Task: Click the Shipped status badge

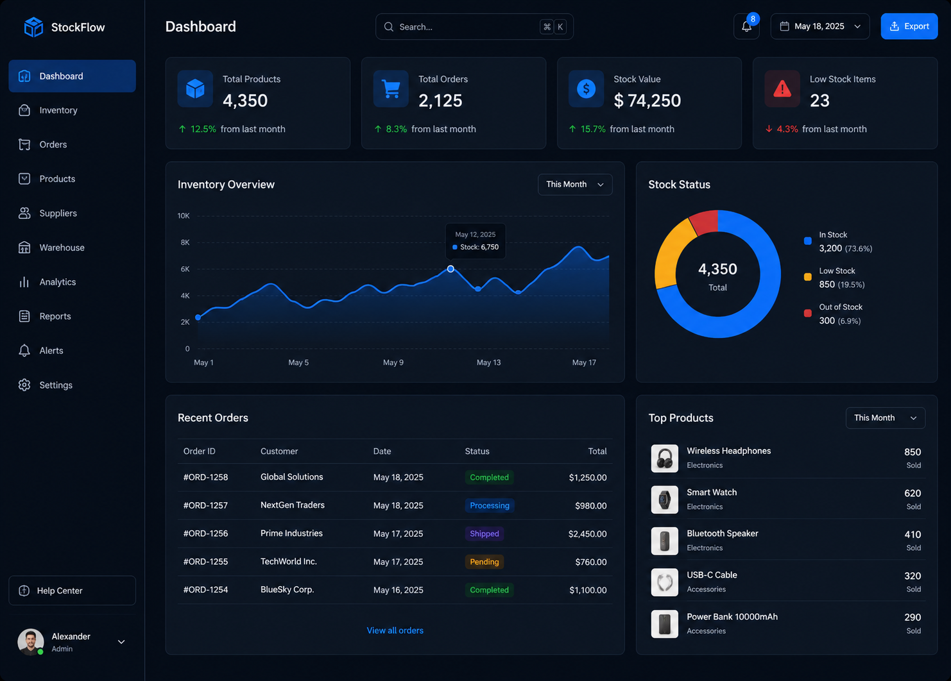Action: point(484,534)
